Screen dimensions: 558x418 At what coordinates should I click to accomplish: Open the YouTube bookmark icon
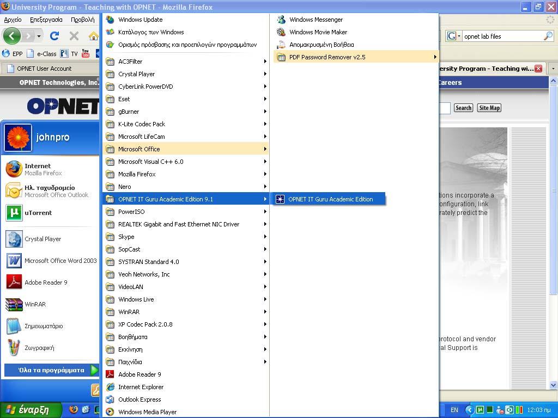point(86,53)
